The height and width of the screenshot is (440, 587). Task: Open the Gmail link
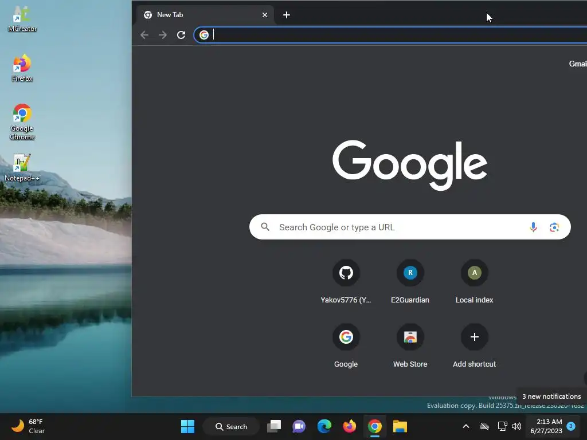(x=578, y=64)
